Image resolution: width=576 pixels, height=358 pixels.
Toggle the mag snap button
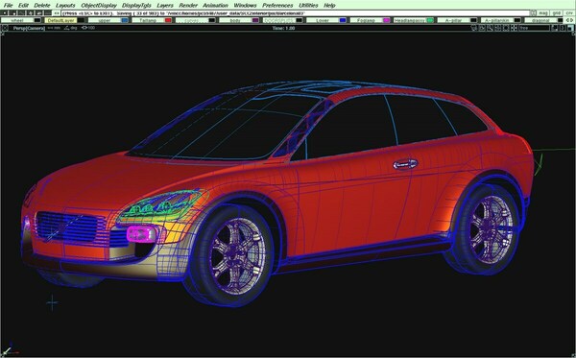[543, 12]
